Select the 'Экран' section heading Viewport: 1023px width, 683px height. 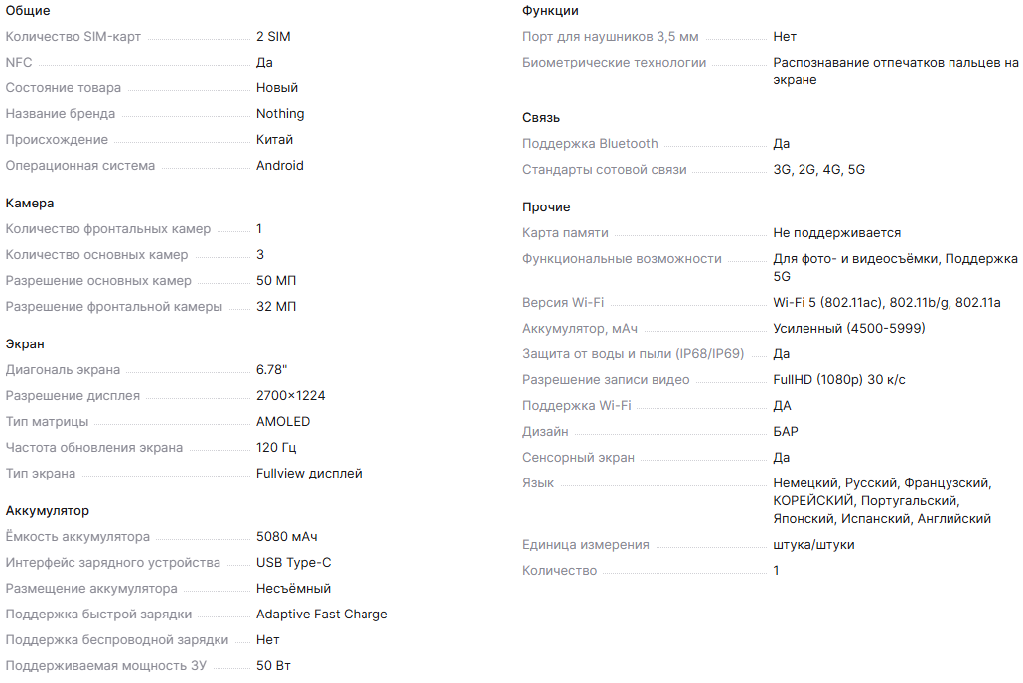click(x=25, y=344)
